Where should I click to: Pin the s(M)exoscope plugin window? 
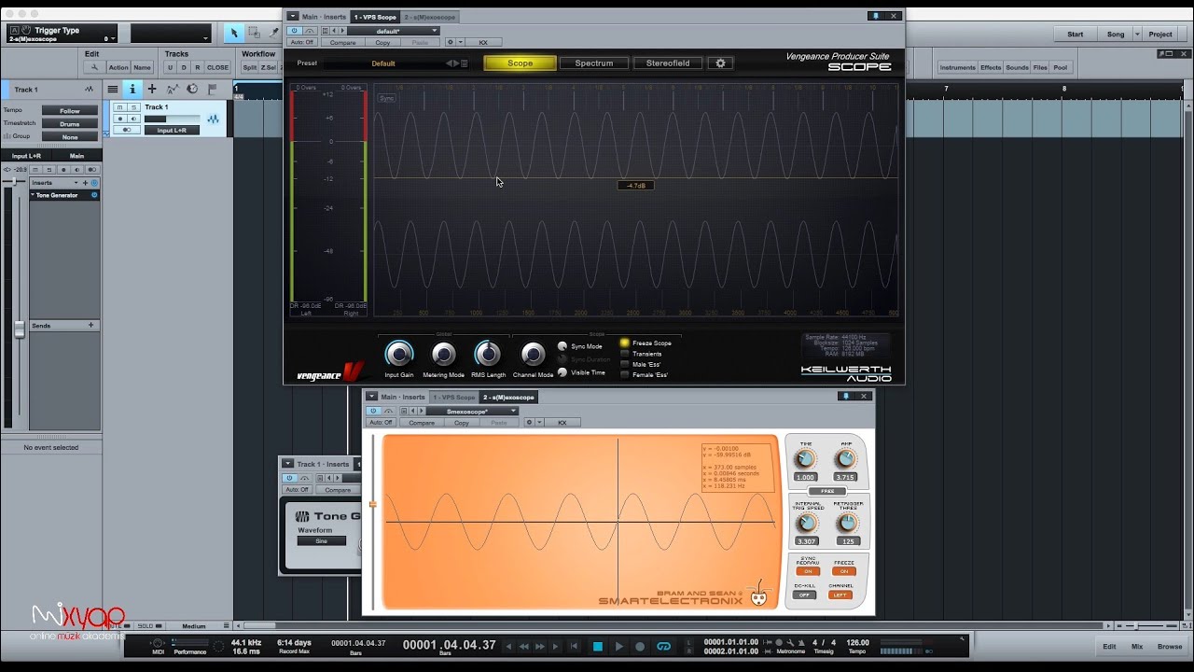(x=846, y=396)
